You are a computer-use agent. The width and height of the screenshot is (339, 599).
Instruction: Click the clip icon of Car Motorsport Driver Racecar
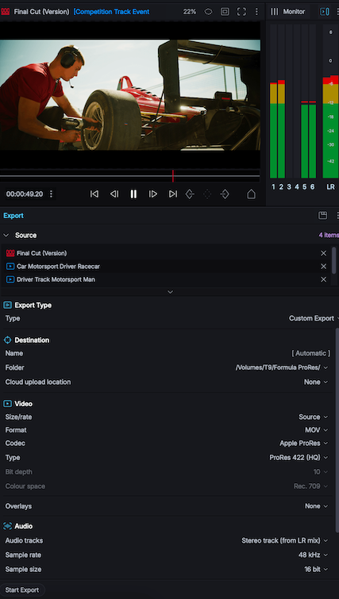(x=10, y=267)
